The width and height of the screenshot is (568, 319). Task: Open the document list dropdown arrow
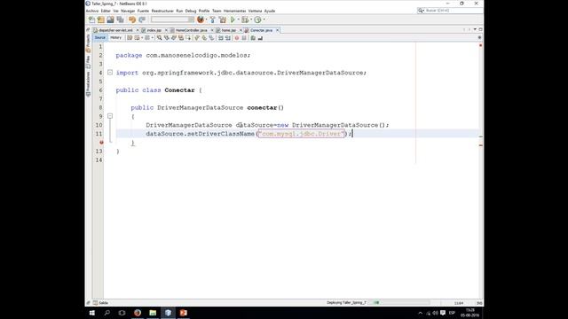coord(475,29)
